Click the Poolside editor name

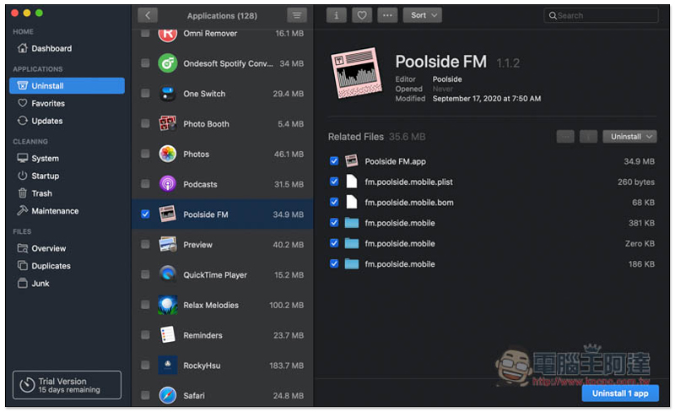(447, 79)
